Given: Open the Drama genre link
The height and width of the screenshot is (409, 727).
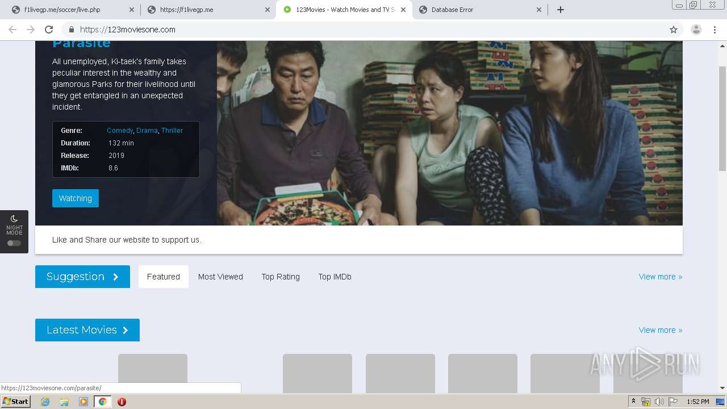Looking at the screenshot, I should click(147, 131).
